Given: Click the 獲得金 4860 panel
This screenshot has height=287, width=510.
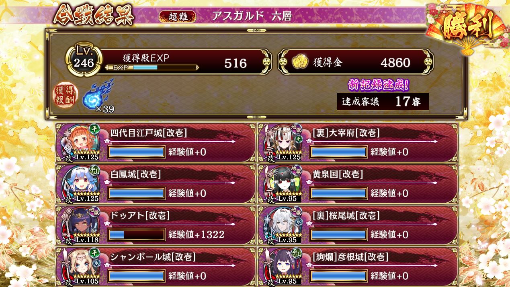Looking at the screenshot, I should [x=356, y=62].
